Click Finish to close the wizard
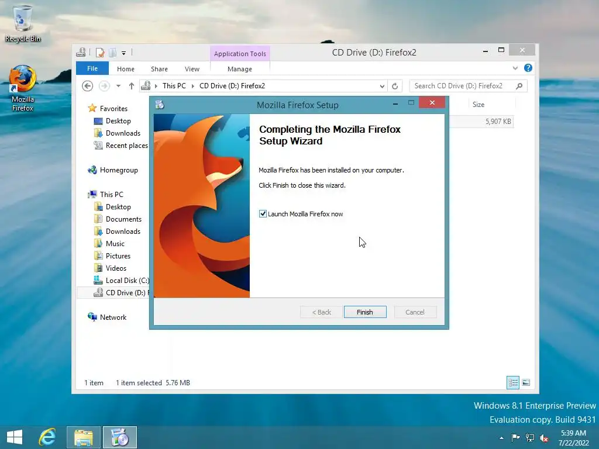The width and height of the screenshot is (599, 449). (365, 312)
